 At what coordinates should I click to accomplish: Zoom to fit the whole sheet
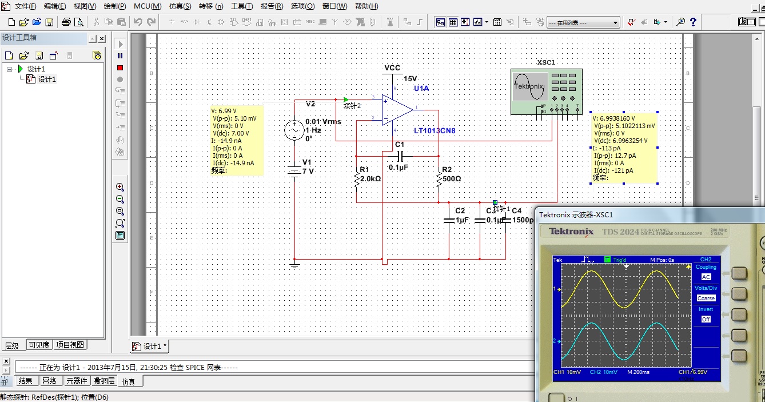(x=120, y=223)
